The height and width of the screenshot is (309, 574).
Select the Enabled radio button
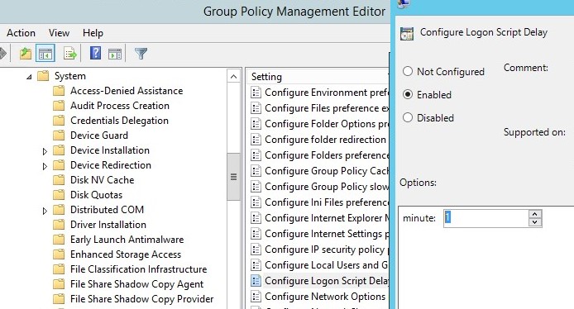pos(408,94)
